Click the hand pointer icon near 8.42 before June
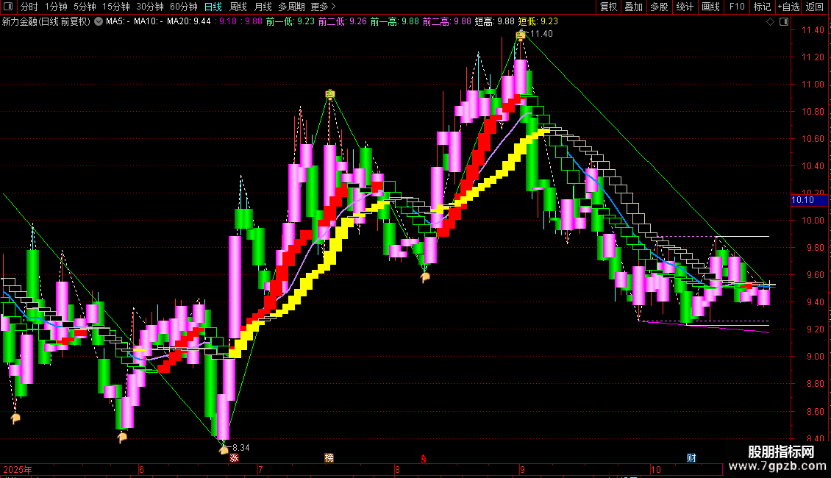Viewport: 831px width, 478px height. (122, 437)
